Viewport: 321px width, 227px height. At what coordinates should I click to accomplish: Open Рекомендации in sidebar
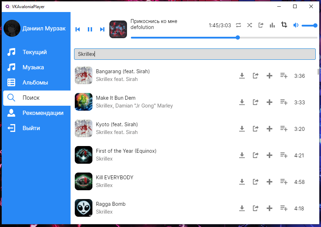click(x=37, y=113)
